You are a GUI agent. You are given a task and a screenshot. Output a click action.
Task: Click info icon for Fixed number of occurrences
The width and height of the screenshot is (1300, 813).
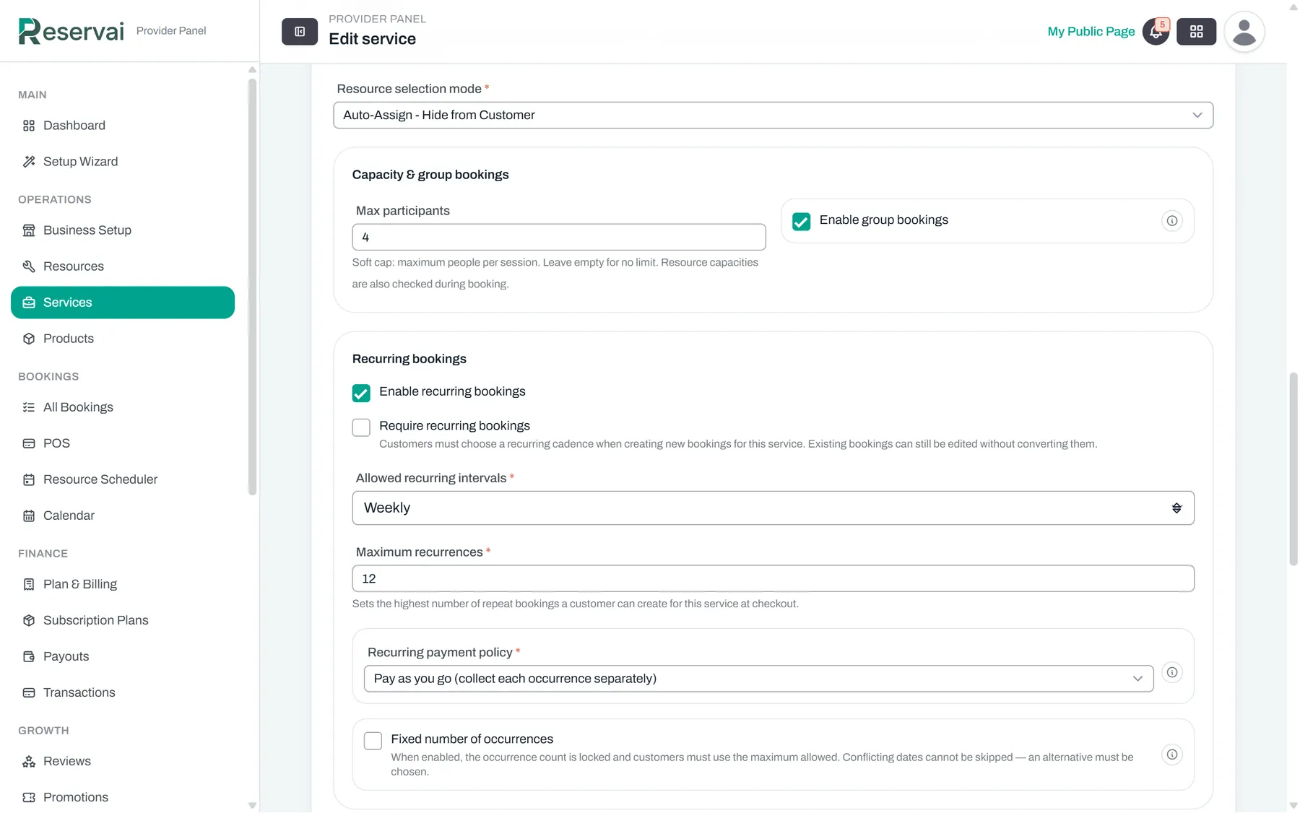pos(1172,755)
